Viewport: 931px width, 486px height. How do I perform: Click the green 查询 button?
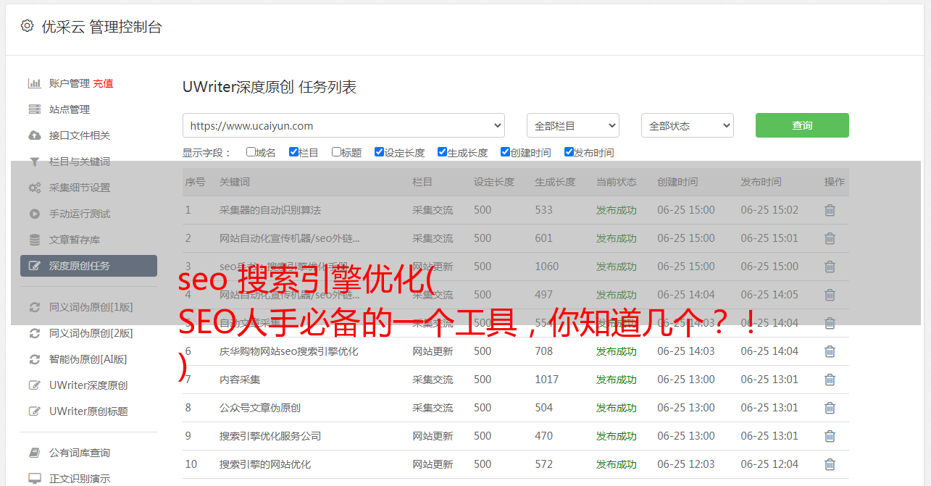click(802, 125)
